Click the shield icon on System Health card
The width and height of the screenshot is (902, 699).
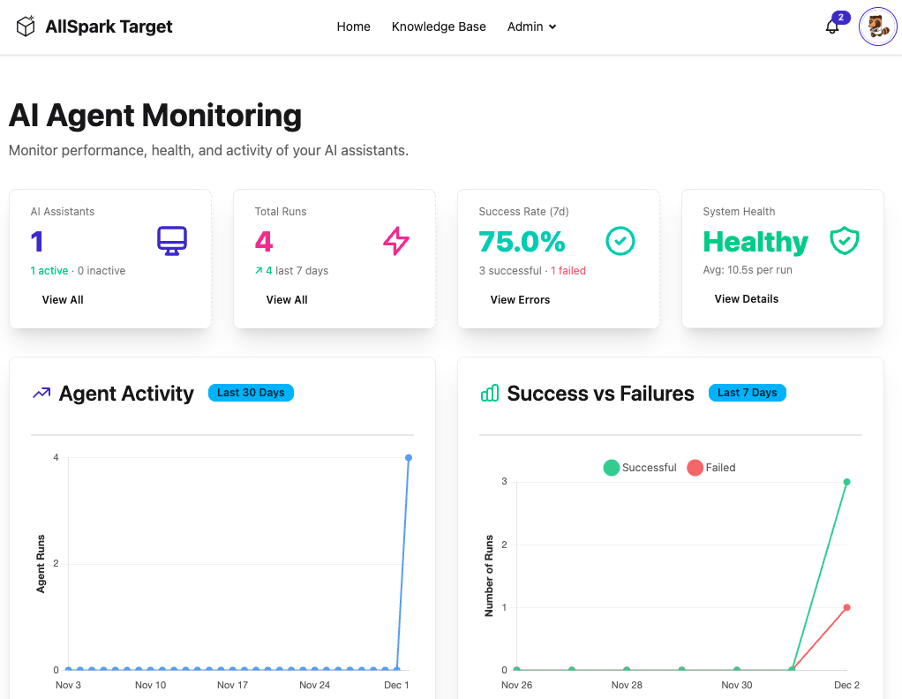845,241
